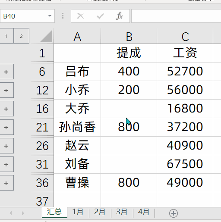Select the cell containing 赵云
Image resolution: width=221 pixels, height=222 pixels.
[x=77, y=146]
